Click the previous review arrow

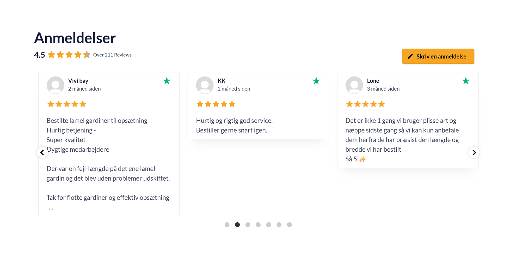(42, 152)
